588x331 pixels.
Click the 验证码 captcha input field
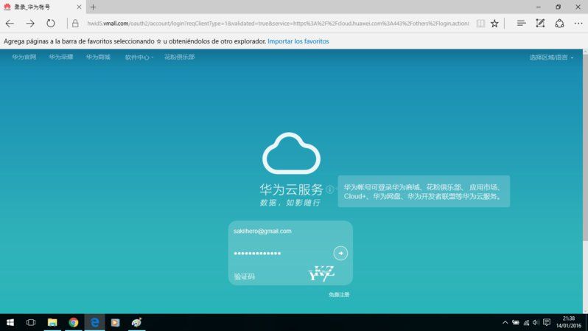pyautogui.click(x=268, y=276)
